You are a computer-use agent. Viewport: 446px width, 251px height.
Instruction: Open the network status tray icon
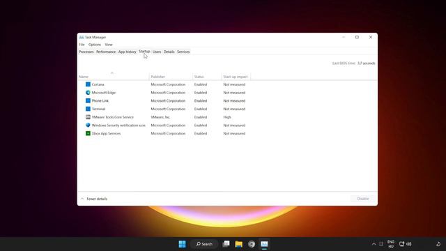click(401, 244)
